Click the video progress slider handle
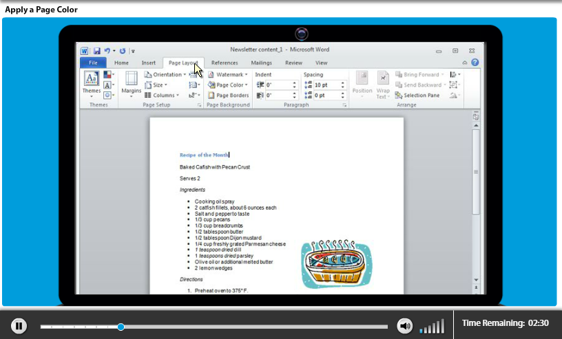Screen dimensions: 562x339 pos(121,327)
